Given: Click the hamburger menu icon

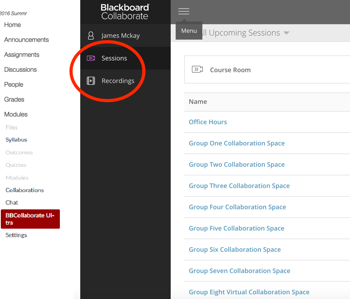Looking at the screenshot, I should 184,11.
